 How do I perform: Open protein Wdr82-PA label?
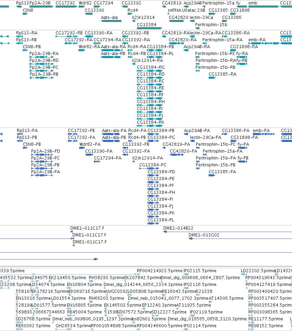90,144
